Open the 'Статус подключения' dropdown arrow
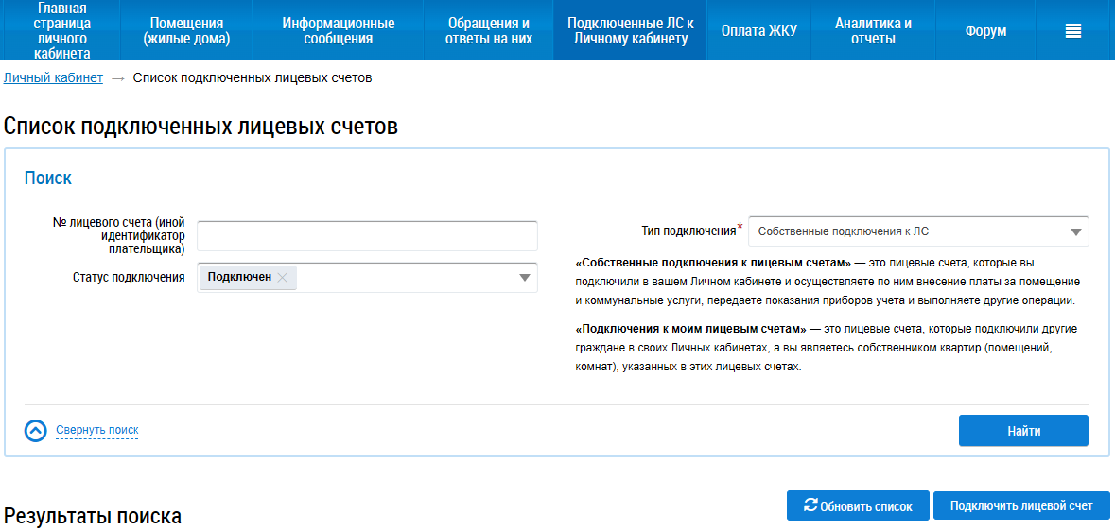The image size is (1115, 531). click(x=524, y=277)
